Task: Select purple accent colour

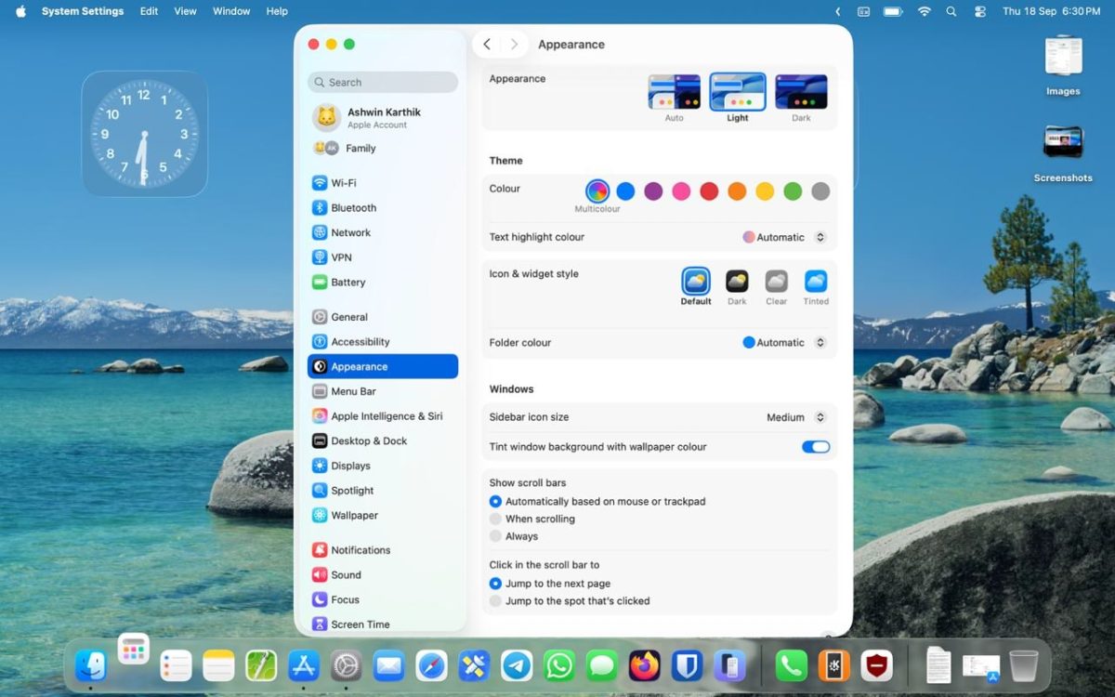Action: [x=653, y=191]
